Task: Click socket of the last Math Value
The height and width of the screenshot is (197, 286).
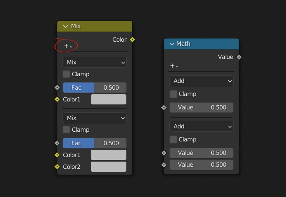Action: pyautogui.click(x=164, y=165)
